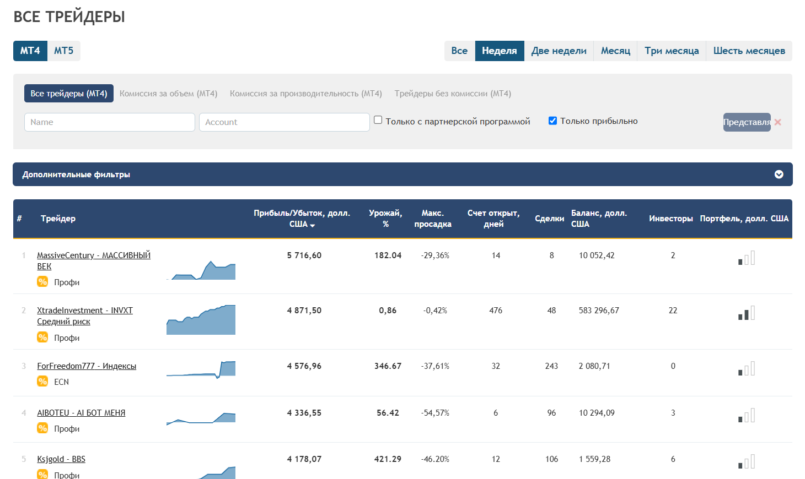This screenshot has height=479, width=805.
Task: Sort by the Сделки column header
Action: (549, 219)
